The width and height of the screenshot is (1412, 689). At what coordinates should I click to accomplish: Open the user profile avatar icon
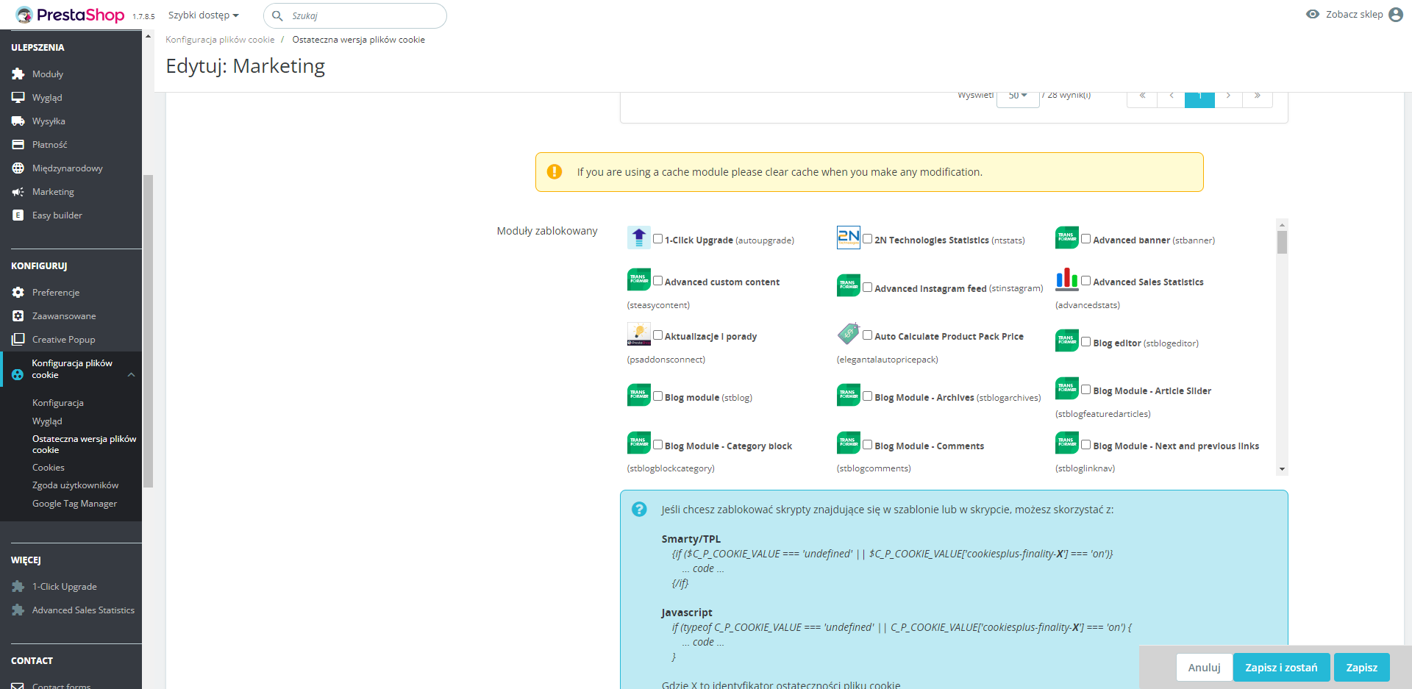click(1396, 15)
